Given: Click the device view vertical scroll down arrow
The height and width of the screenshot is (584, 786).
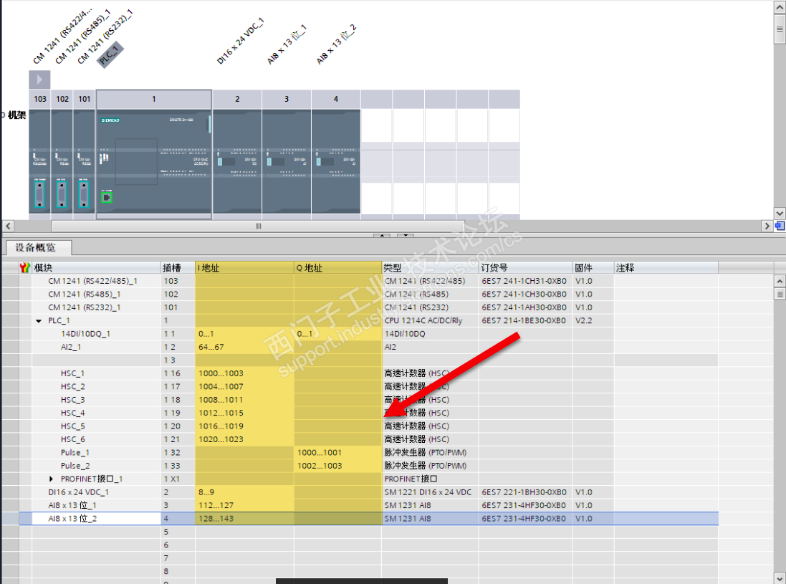Looking at the screenshot, I should (780, 214).
